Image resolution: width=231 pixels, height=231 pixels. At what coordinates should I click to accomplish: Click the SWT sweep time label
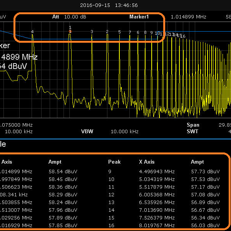pyautogui.click(x=193, y=131)
